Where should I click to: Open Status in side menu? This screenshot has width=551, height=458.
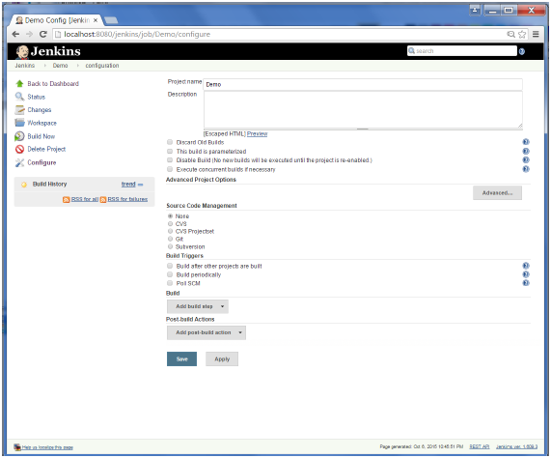click(37, 97)
